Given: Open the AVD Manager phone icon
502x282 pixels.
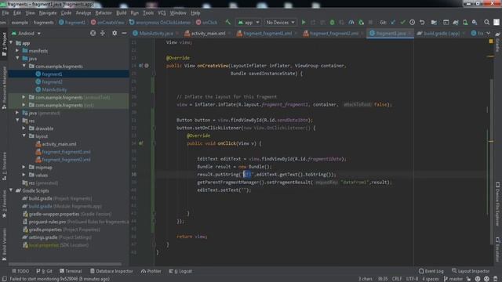Looking at the screenshot, I should pos(465,23).
